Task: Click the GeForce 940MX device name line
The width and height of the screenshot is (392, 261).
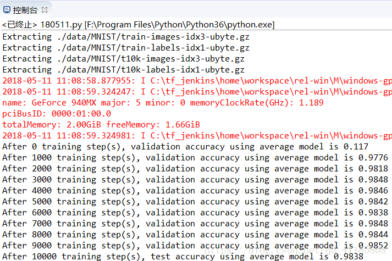Action: tap(163, 103)
